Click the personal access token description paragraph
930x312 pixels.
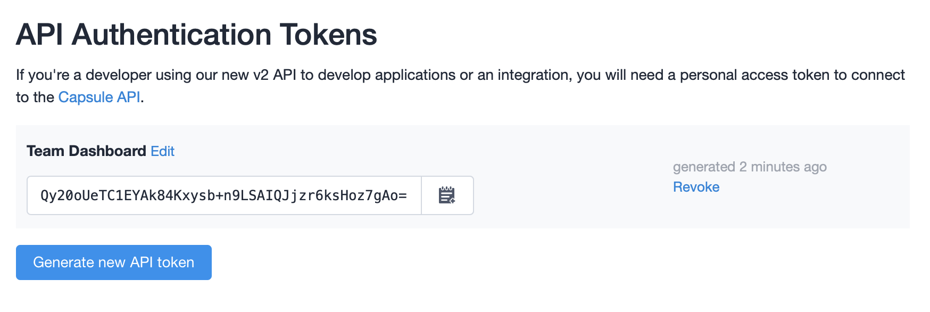point(460,86)
